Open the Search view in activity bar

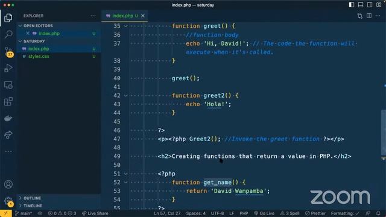[8, 34]
